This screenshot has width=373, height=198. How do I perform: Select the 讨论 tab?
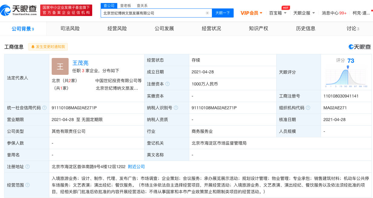[x=353, y=29]
